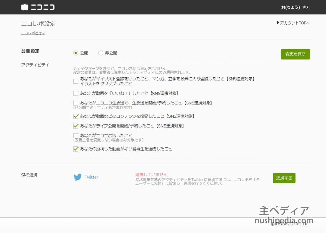Screen dimensions: 326x233
Task: Click the DWANGO copyright notice in the footer
Action: (x=291, y=224)
